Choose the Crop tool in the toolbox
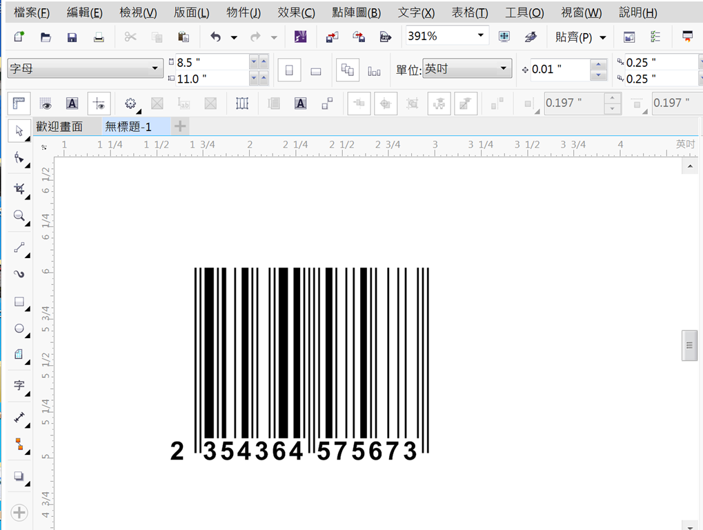This screenshot has height=530, width=703. pyautogui.click(x=19, y=189)
